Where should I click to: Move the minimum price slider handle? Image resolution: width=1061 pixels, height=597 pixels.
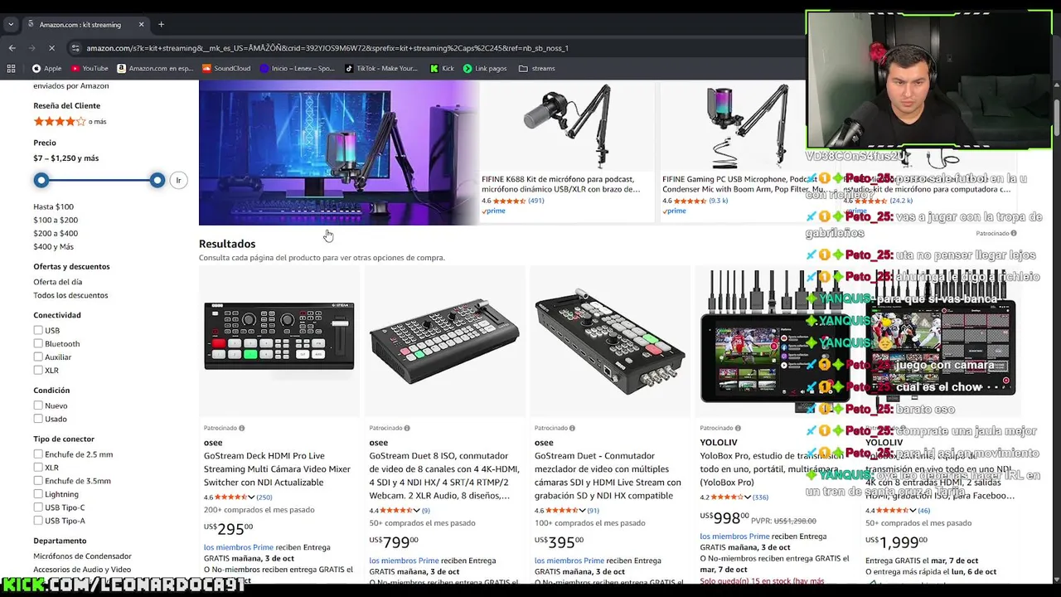(41, 180)
